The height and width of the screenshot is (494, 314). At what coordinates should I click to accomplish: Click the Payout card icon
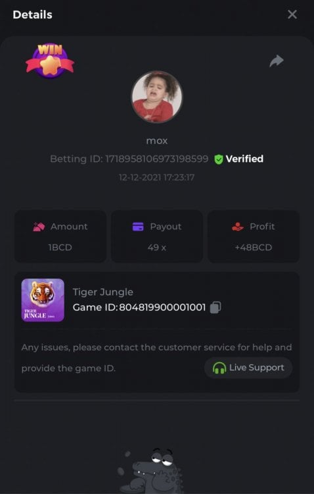click(x=138, y=227)
